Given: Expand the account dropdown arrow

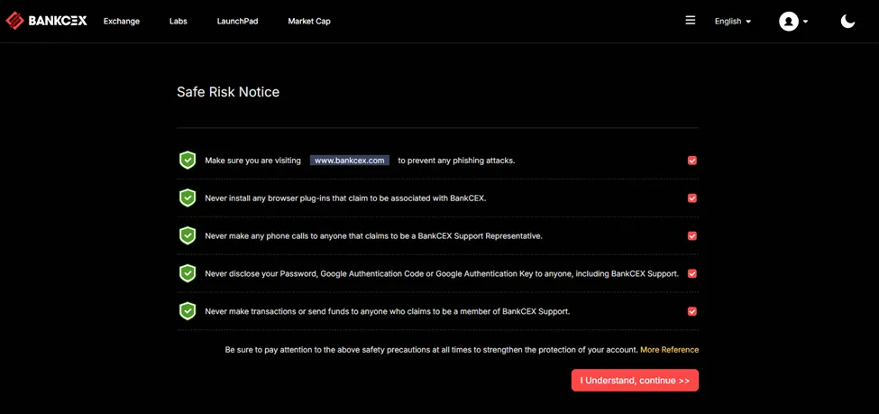Looking at the screenshot, I should point(806,22).
